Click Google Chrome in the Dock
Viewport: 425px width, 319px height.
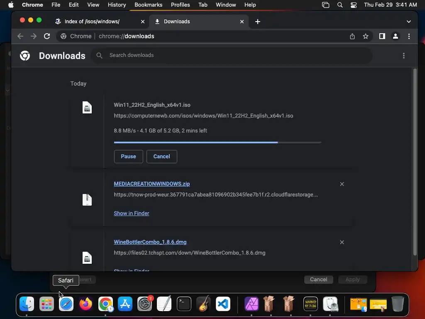click(105, 304)
